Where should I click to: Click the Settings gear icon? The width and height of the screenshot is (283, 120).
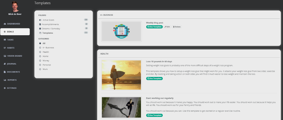(5, 88)
